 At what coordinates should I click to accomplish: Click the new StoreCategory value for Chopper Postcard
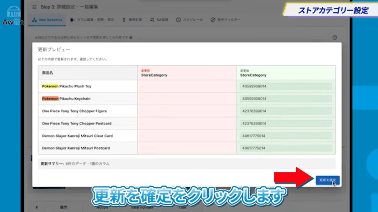(x=285, y=123)
